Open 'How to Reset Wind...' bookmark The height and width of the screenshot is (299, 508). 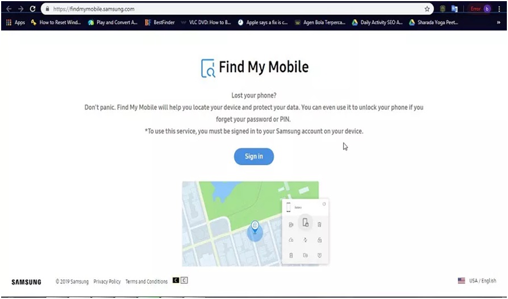(x=56, y=22)
